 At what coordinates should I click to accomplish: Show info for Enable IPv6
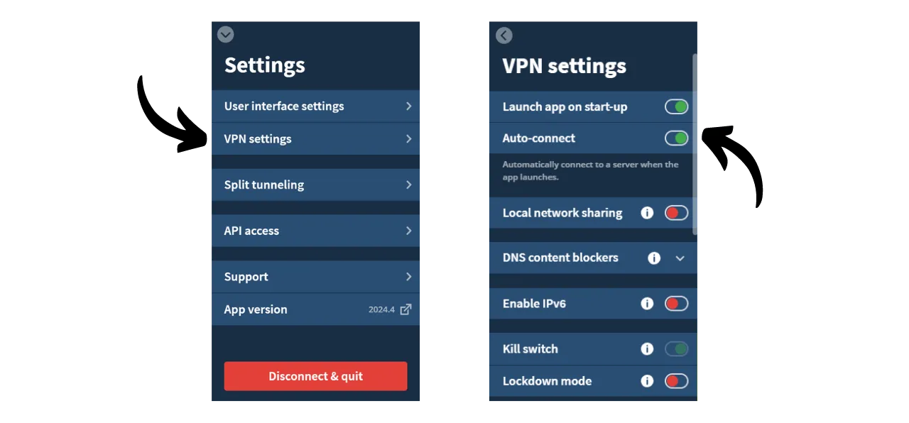(647, 304)
